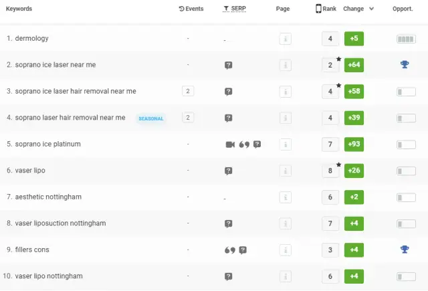Click opportunity meter for soprano ice platinum
The height and width of the screenshot is (291, 428).
pyautogui.click(x=406, y=144)
